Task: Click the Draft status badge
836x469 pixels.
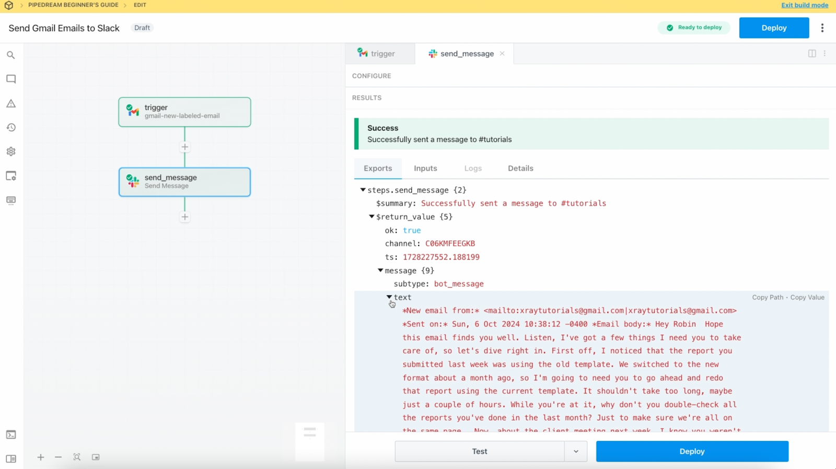Action: [x=142, y=28]
